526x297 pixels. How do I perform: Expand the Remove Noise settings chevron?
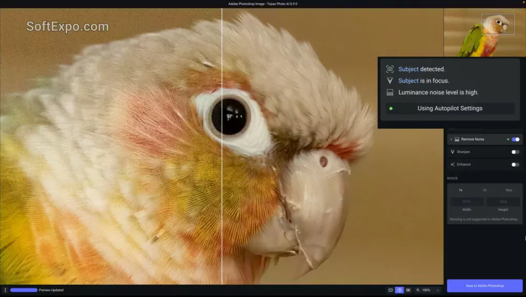[451, 140]
